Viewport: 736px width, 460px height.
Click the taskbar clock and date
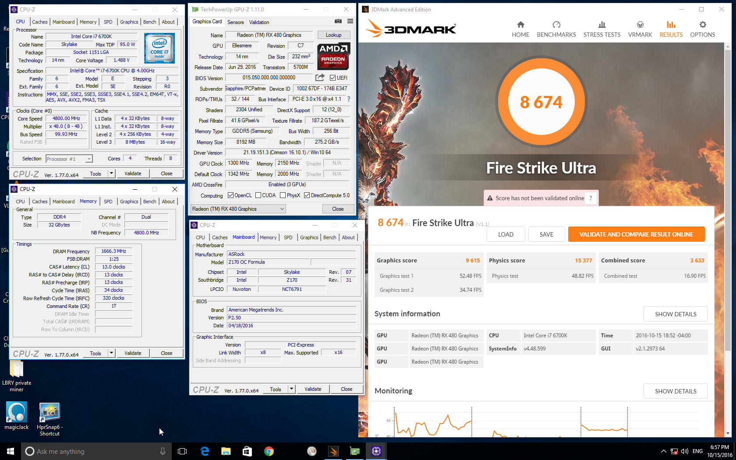(x=719, y=451)
